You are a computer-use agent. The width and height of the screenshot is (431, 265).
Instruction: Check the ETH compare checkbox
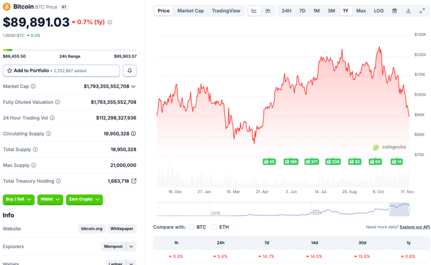pos(214,227)
